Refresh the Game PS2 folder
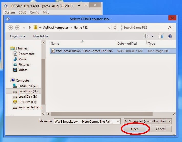This screenshot has height=142, width=182. point(115,28)
